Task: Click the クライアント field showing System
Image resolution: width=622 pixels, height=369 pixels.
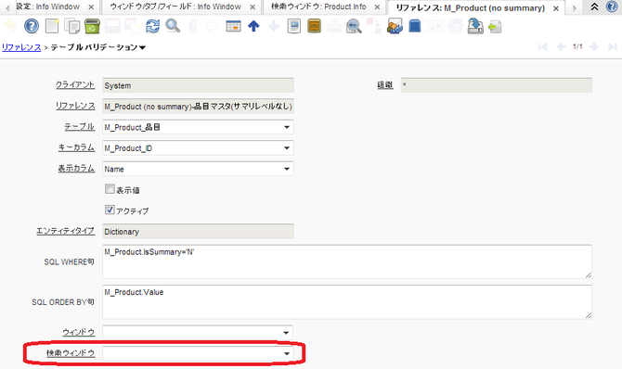Action: tap(198, 85)
